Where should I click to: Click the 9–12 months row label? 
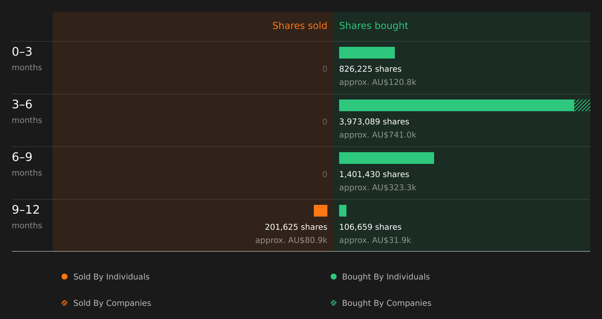(27, 217)
